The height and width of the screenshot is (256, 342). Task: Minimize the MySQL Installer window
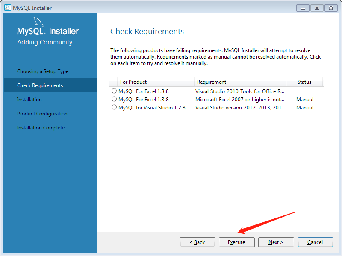coord(303,8)
